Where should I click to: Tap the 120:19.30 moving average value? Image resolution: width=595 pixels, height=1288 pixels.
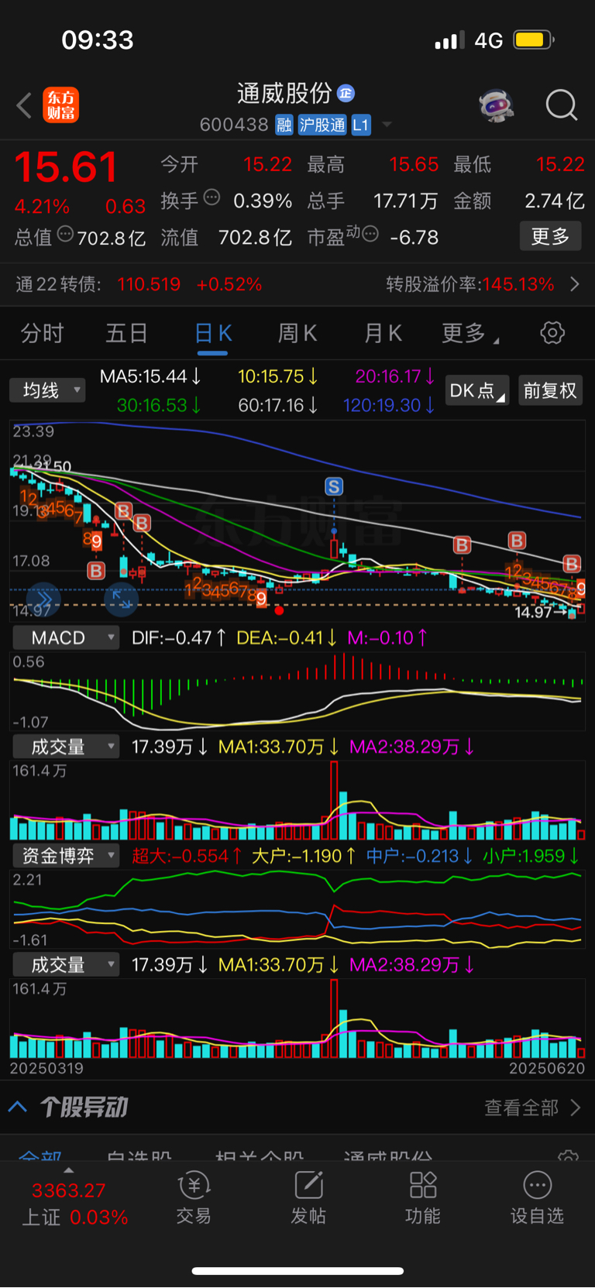pos(388,405)
